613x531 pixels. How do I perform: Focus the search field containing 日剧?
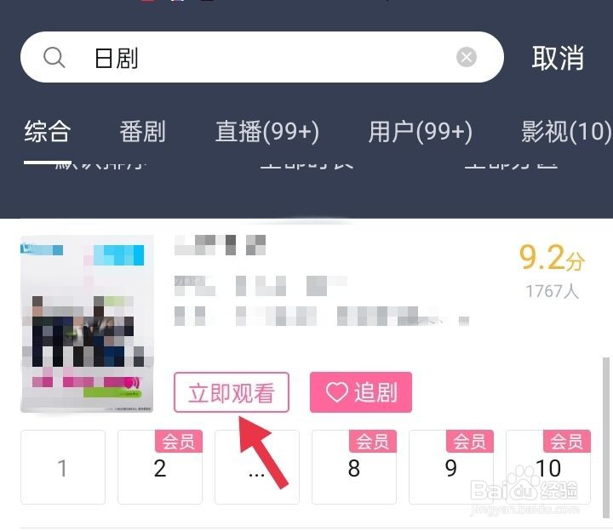(x=262, y=57)
